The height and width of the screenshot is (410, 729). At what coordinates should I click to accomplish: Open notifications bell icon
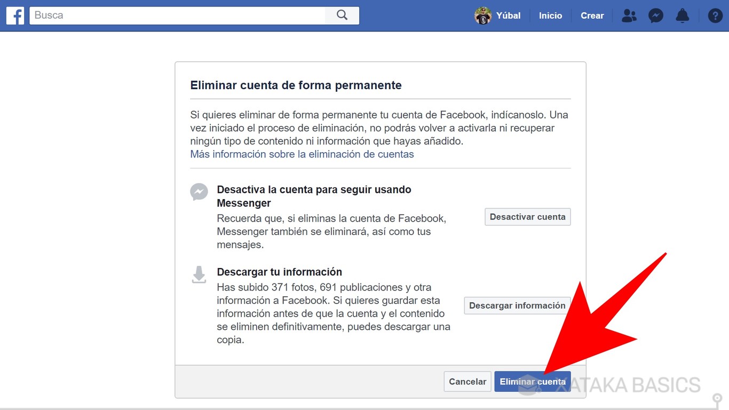tap(683, 15)
